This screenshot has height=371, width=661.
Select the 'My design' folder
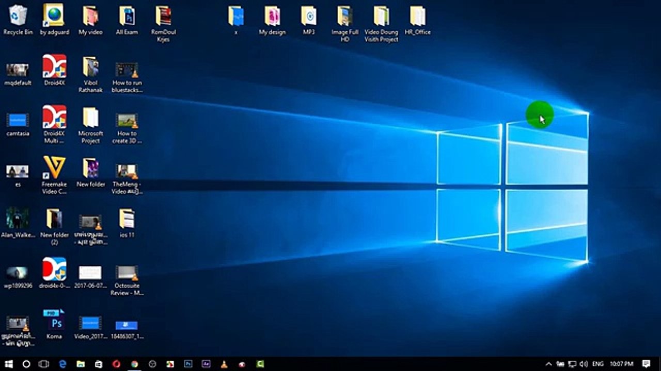click(x=272, y=20)
